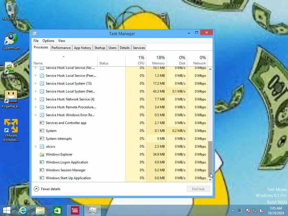Switch to the Users tab
Image resolution: width=288 pixels, height=216 pixels.
coord(112,48)
